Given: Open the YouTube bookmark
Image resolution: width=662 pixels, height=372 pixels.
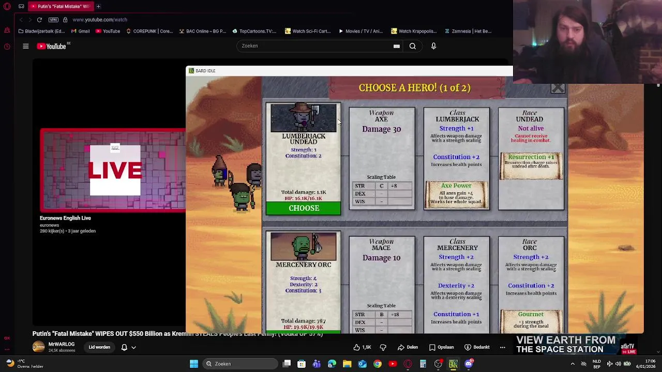Looking at the screenshot, I should (108, 31).
